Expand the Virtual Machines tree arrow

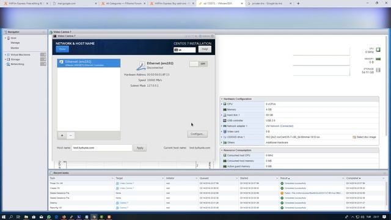coord(5,54)
